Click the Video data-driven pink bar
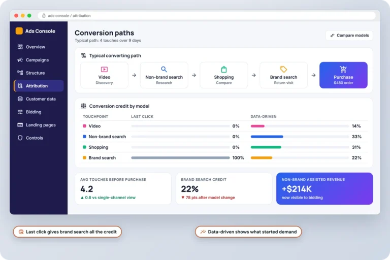 tap(257, 126)
